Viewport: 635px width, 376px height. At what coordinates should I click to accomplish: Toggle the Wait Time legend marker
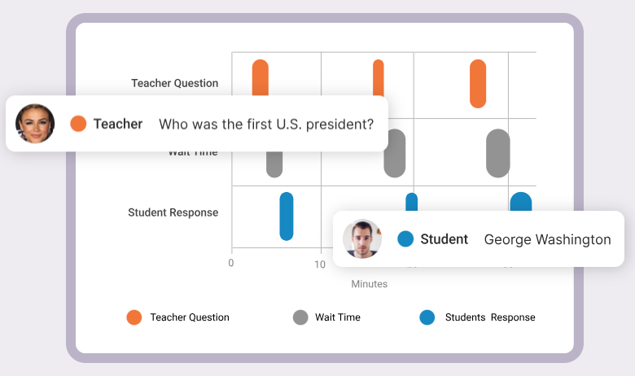[x=300, y=317]
